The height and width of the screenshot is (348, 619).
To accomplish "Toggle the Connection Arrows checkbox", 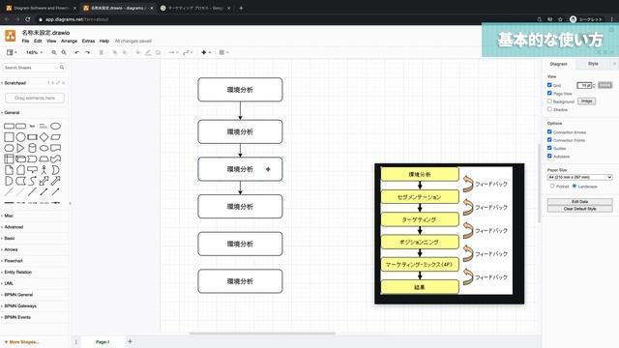I will click(x=549, y=131).
